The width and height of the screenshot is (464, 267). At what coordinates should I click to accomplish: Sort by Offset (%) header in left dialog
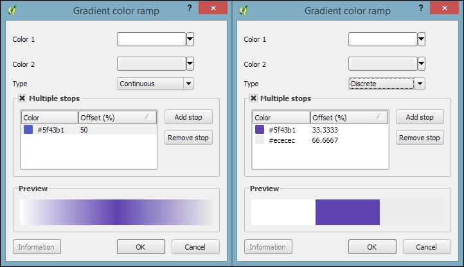[118, 118]
